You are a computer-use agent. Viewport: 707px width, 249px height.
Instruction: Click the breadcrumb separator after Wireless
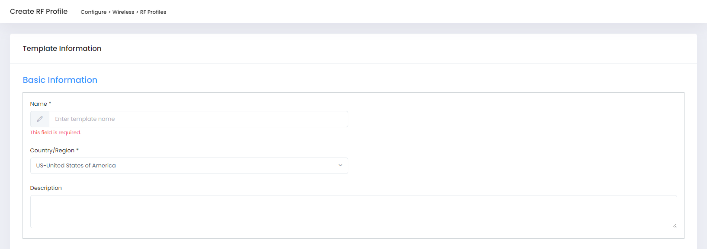tap(137, 12)
